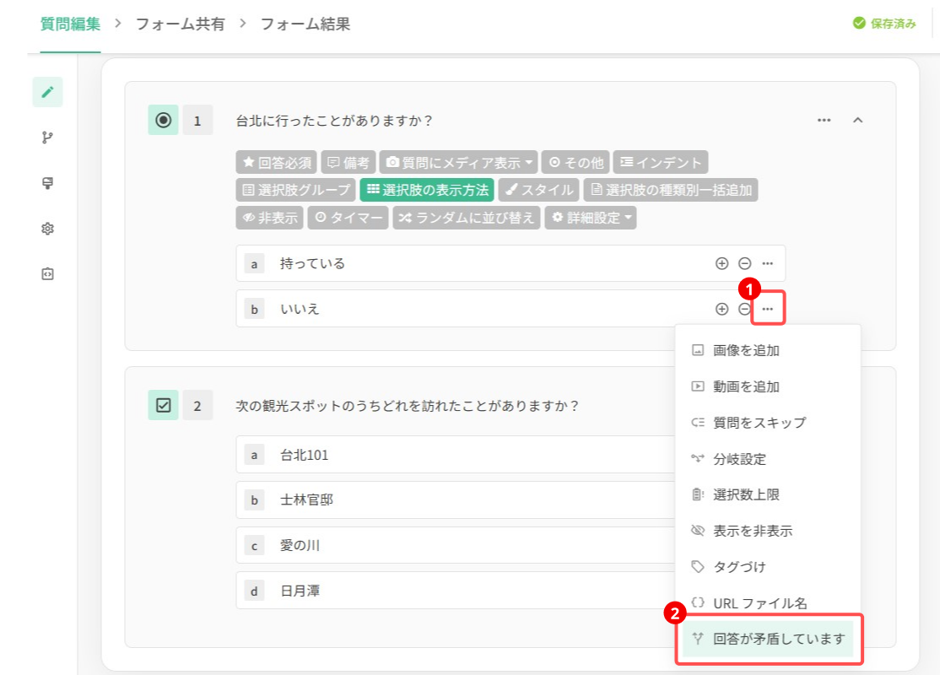
Task: Add option after '持っている' with plus icon
Action: click(x=721, y=263)
